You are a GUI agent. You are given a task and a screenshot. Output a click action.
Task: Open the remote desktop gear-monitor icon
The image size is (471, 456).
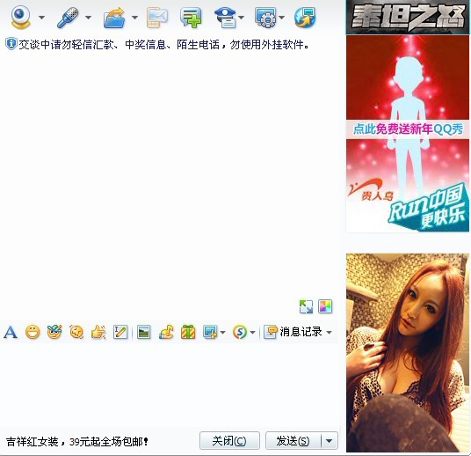tap(265, 18)
